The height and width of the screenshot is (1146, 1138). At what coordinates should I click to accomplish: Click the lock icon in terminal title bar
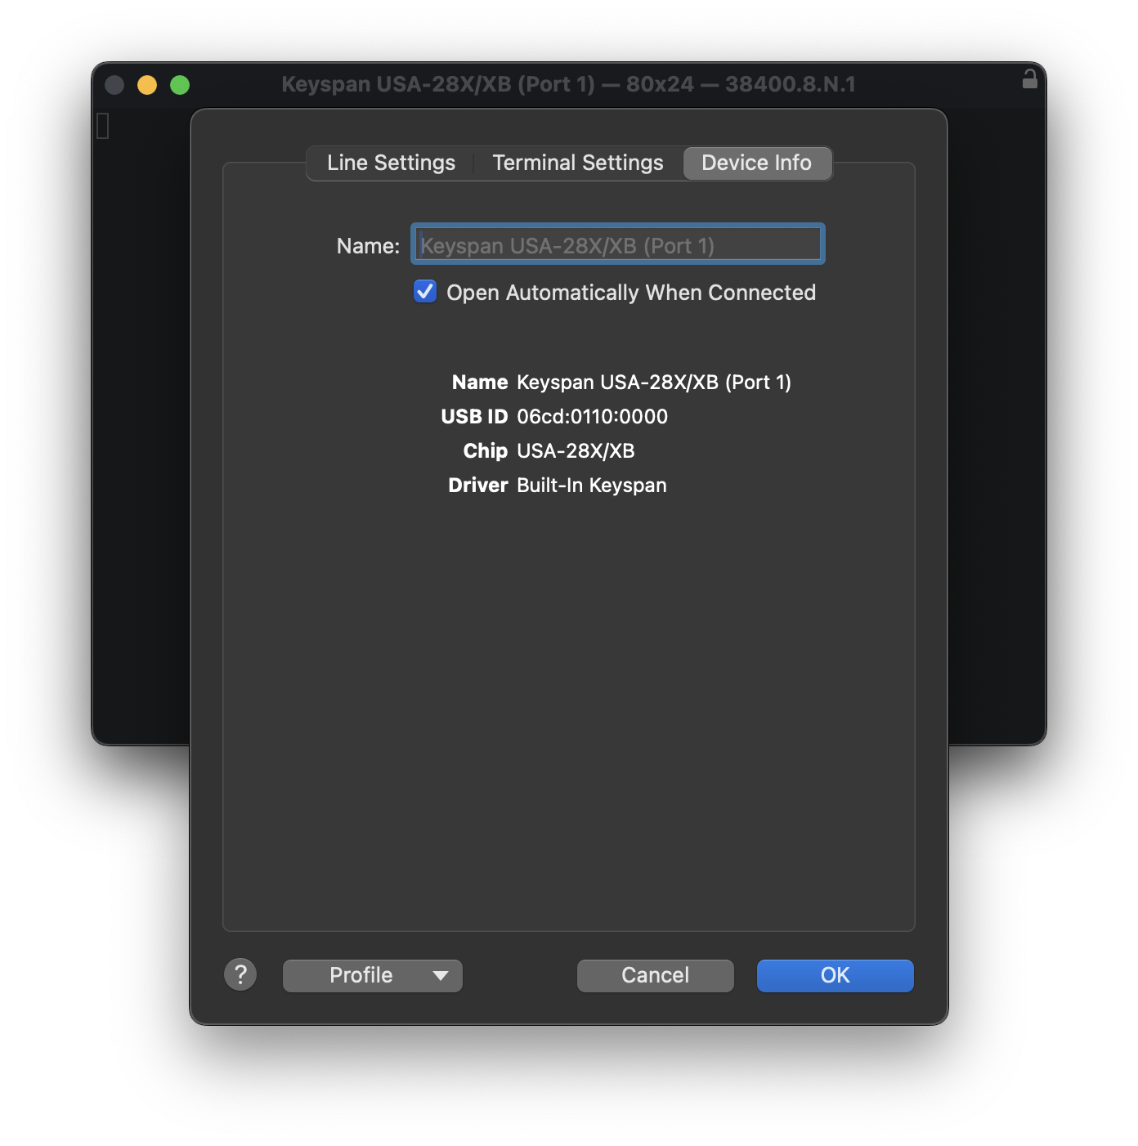[1029, 79]
